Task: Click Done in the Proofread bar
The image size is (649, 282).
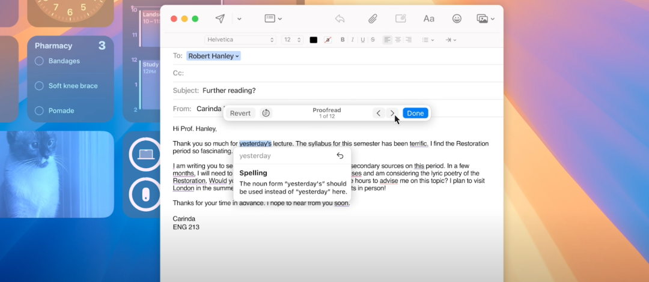Action: click(415, 113)
